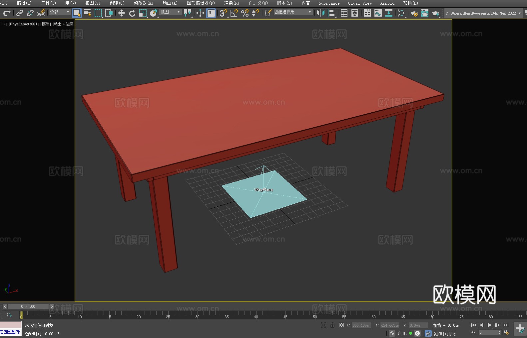Open the Arnold menu
This screenshot has width=527, height=338.
tap(387, 3)
